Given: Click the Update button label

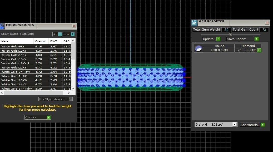Looking at the screenshot, I should tap(208, 39).
